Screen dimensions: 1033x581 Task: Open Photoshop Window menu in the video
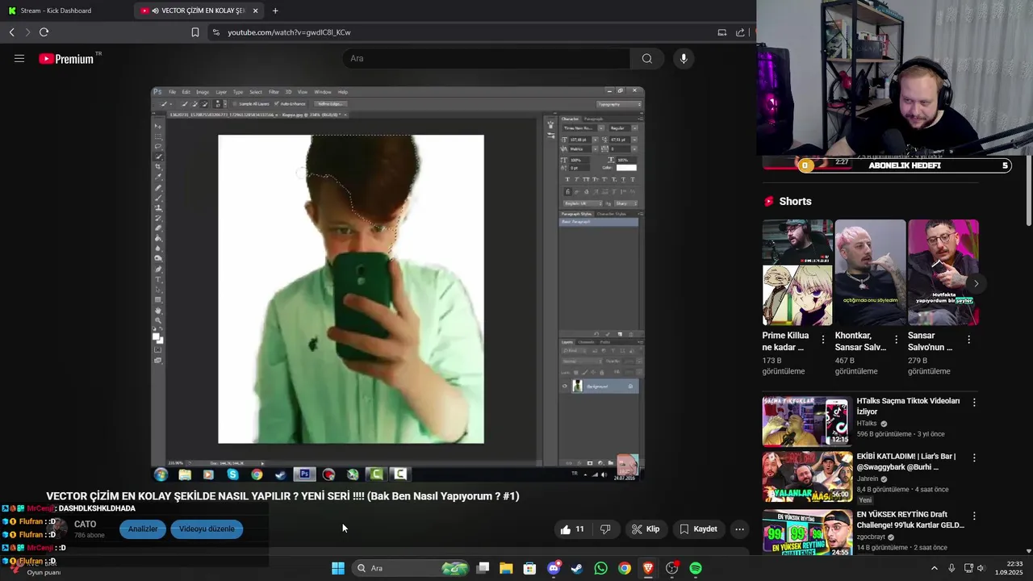(x=323, y=92)
